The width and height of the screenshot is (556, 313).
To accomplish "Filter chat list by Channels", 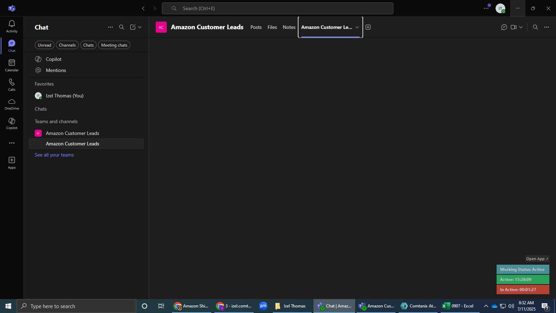I will click(x=67, y=45).
